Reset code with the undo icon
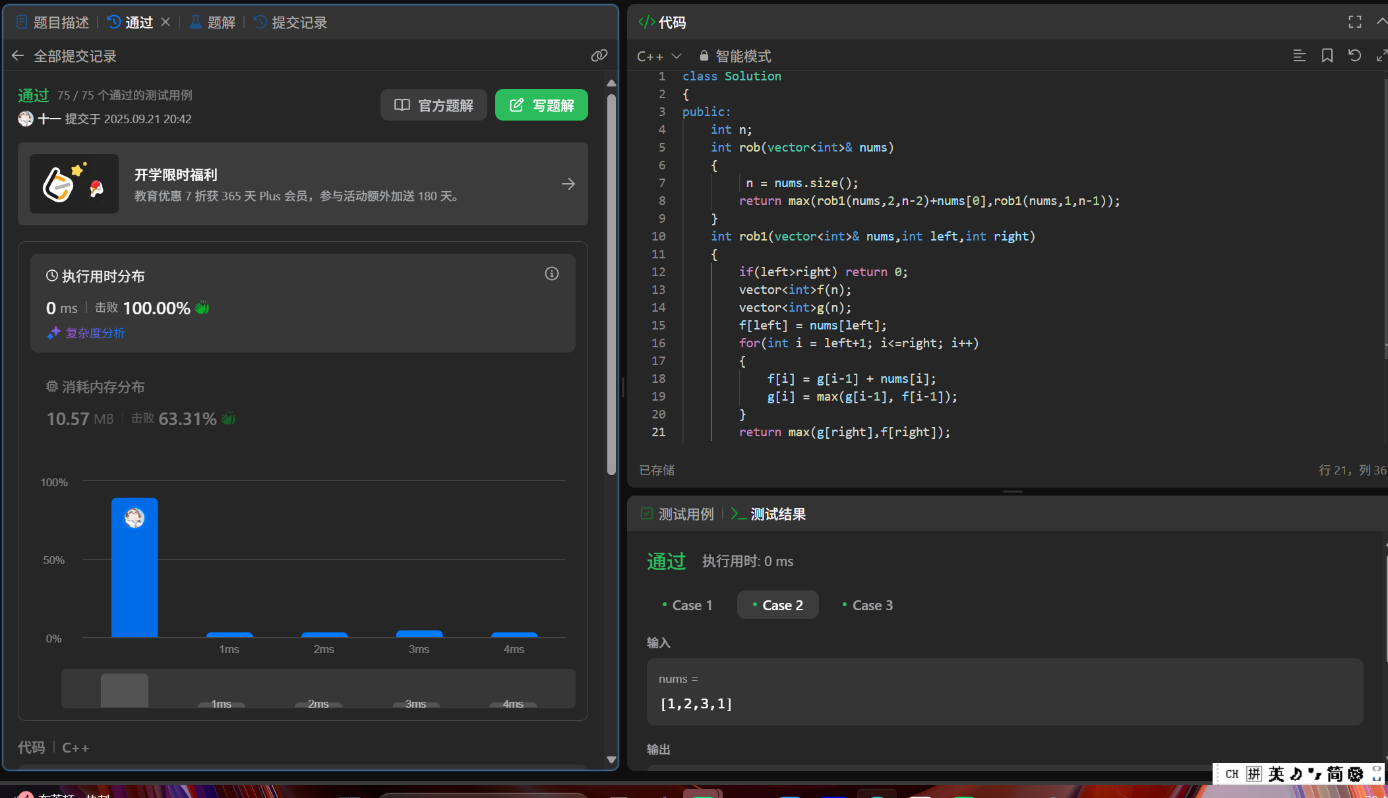The height and width of the screenshot is (798, 1388). (x=1354, y=56)
